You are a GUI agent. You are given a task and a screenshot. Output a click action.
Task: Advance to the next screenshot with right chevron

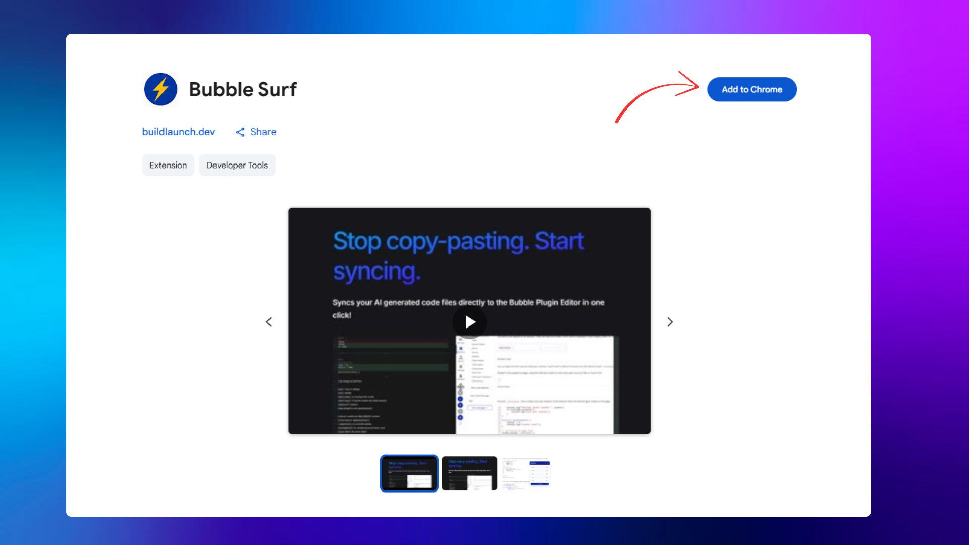pos(670,322)
